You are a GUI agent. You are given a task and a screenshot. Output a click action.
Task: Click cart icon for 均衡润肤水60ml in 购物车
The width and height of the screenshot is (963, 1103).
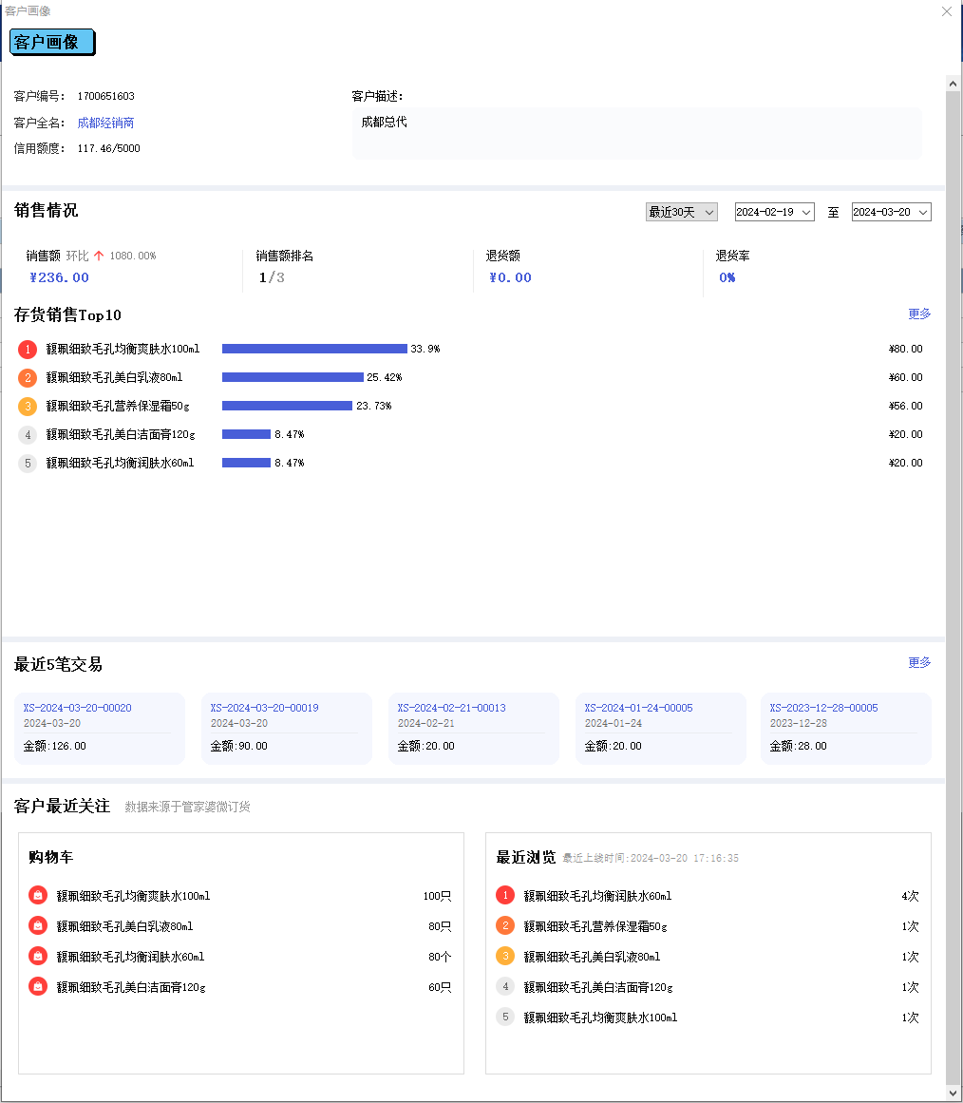(x=38, y=956)
